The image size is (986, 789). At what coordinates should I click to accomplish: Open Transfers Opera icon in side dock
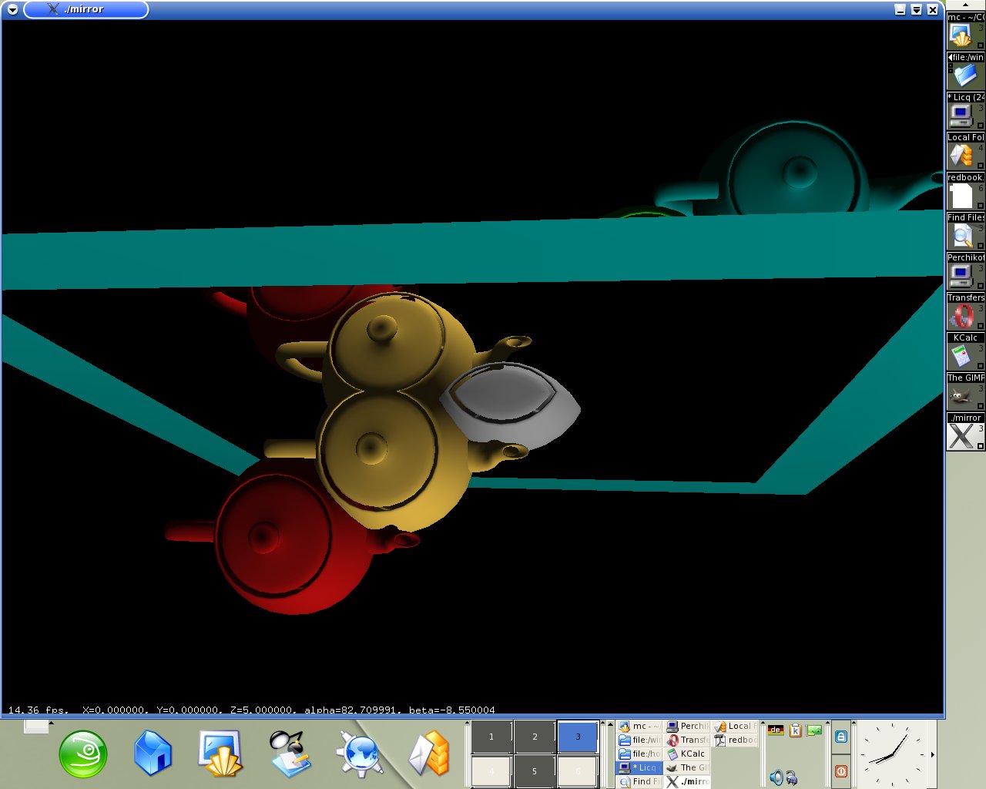[965, 311]
